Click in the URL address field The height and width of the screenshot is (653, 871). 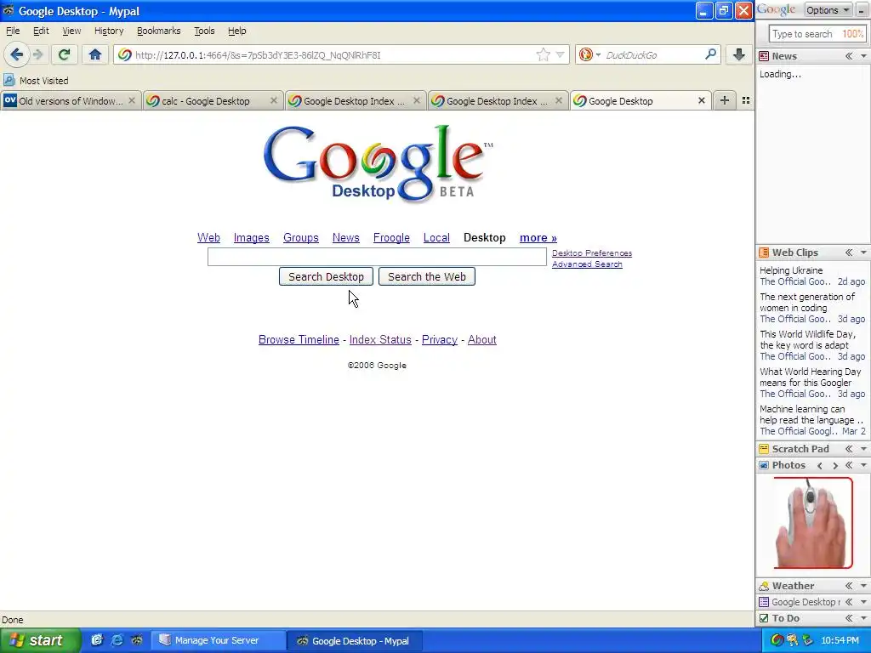pyautogui.click(x=333, y=54)
